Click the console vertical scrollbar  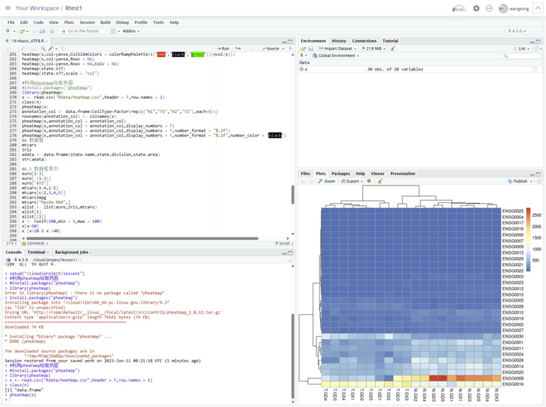point(293,356)
